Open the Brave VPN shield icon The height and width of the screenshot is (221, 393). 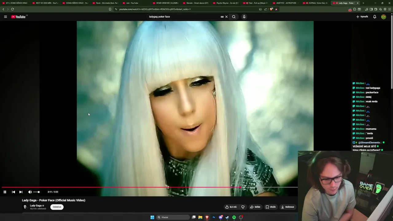385,9
